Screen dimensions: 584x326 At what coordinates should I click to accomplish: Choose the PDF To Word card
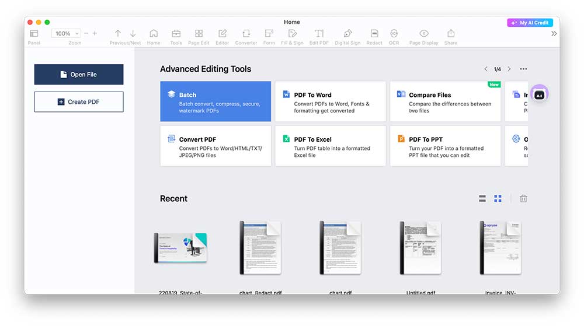[330, 101]
